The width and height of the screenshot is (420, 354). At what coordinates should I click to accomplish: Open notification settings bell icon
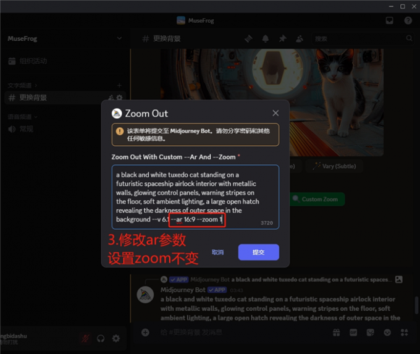266,39
